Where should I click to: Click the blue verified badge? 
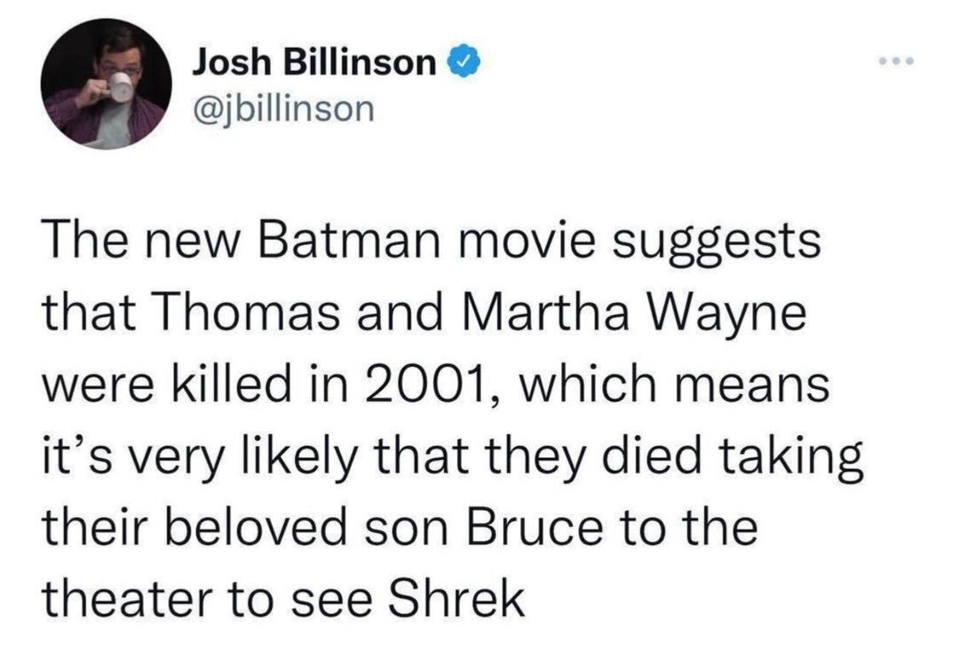point(468,63)
